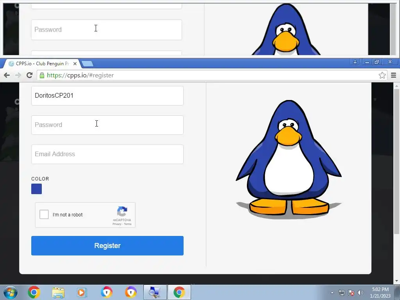Click the scrollbar down arrow
Screen dimensions: 400x300
396,281
